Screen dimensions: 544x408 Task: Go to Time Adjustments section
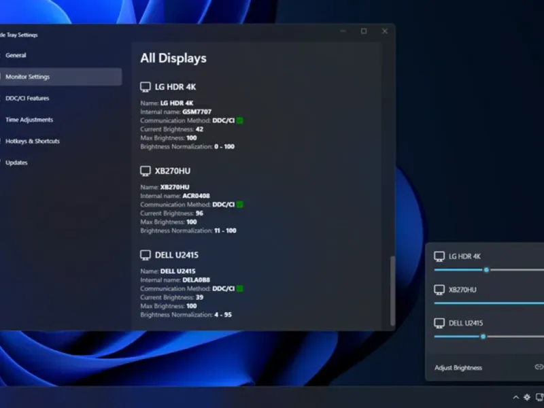(29, 120)
